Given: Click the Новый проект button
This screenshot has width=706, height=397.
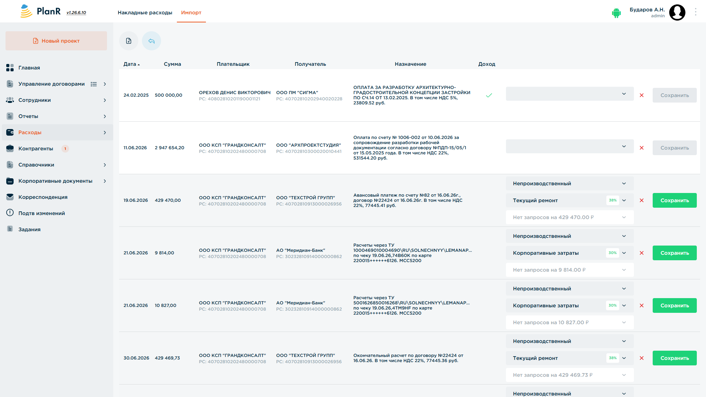Looking at the screenshot, I should tap(56, 41).
